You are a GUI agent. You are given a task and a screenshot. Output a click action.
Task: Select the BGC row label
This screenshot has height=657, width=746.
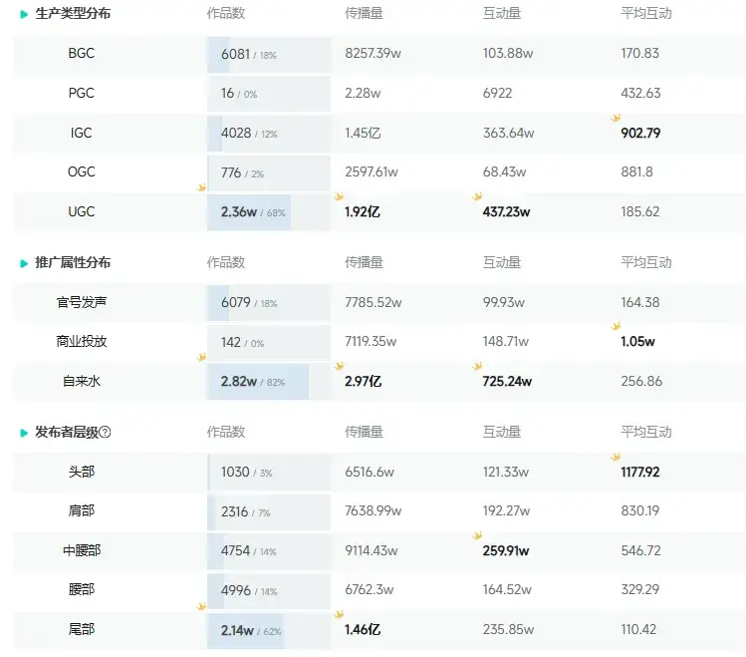[x=82, y=53]
